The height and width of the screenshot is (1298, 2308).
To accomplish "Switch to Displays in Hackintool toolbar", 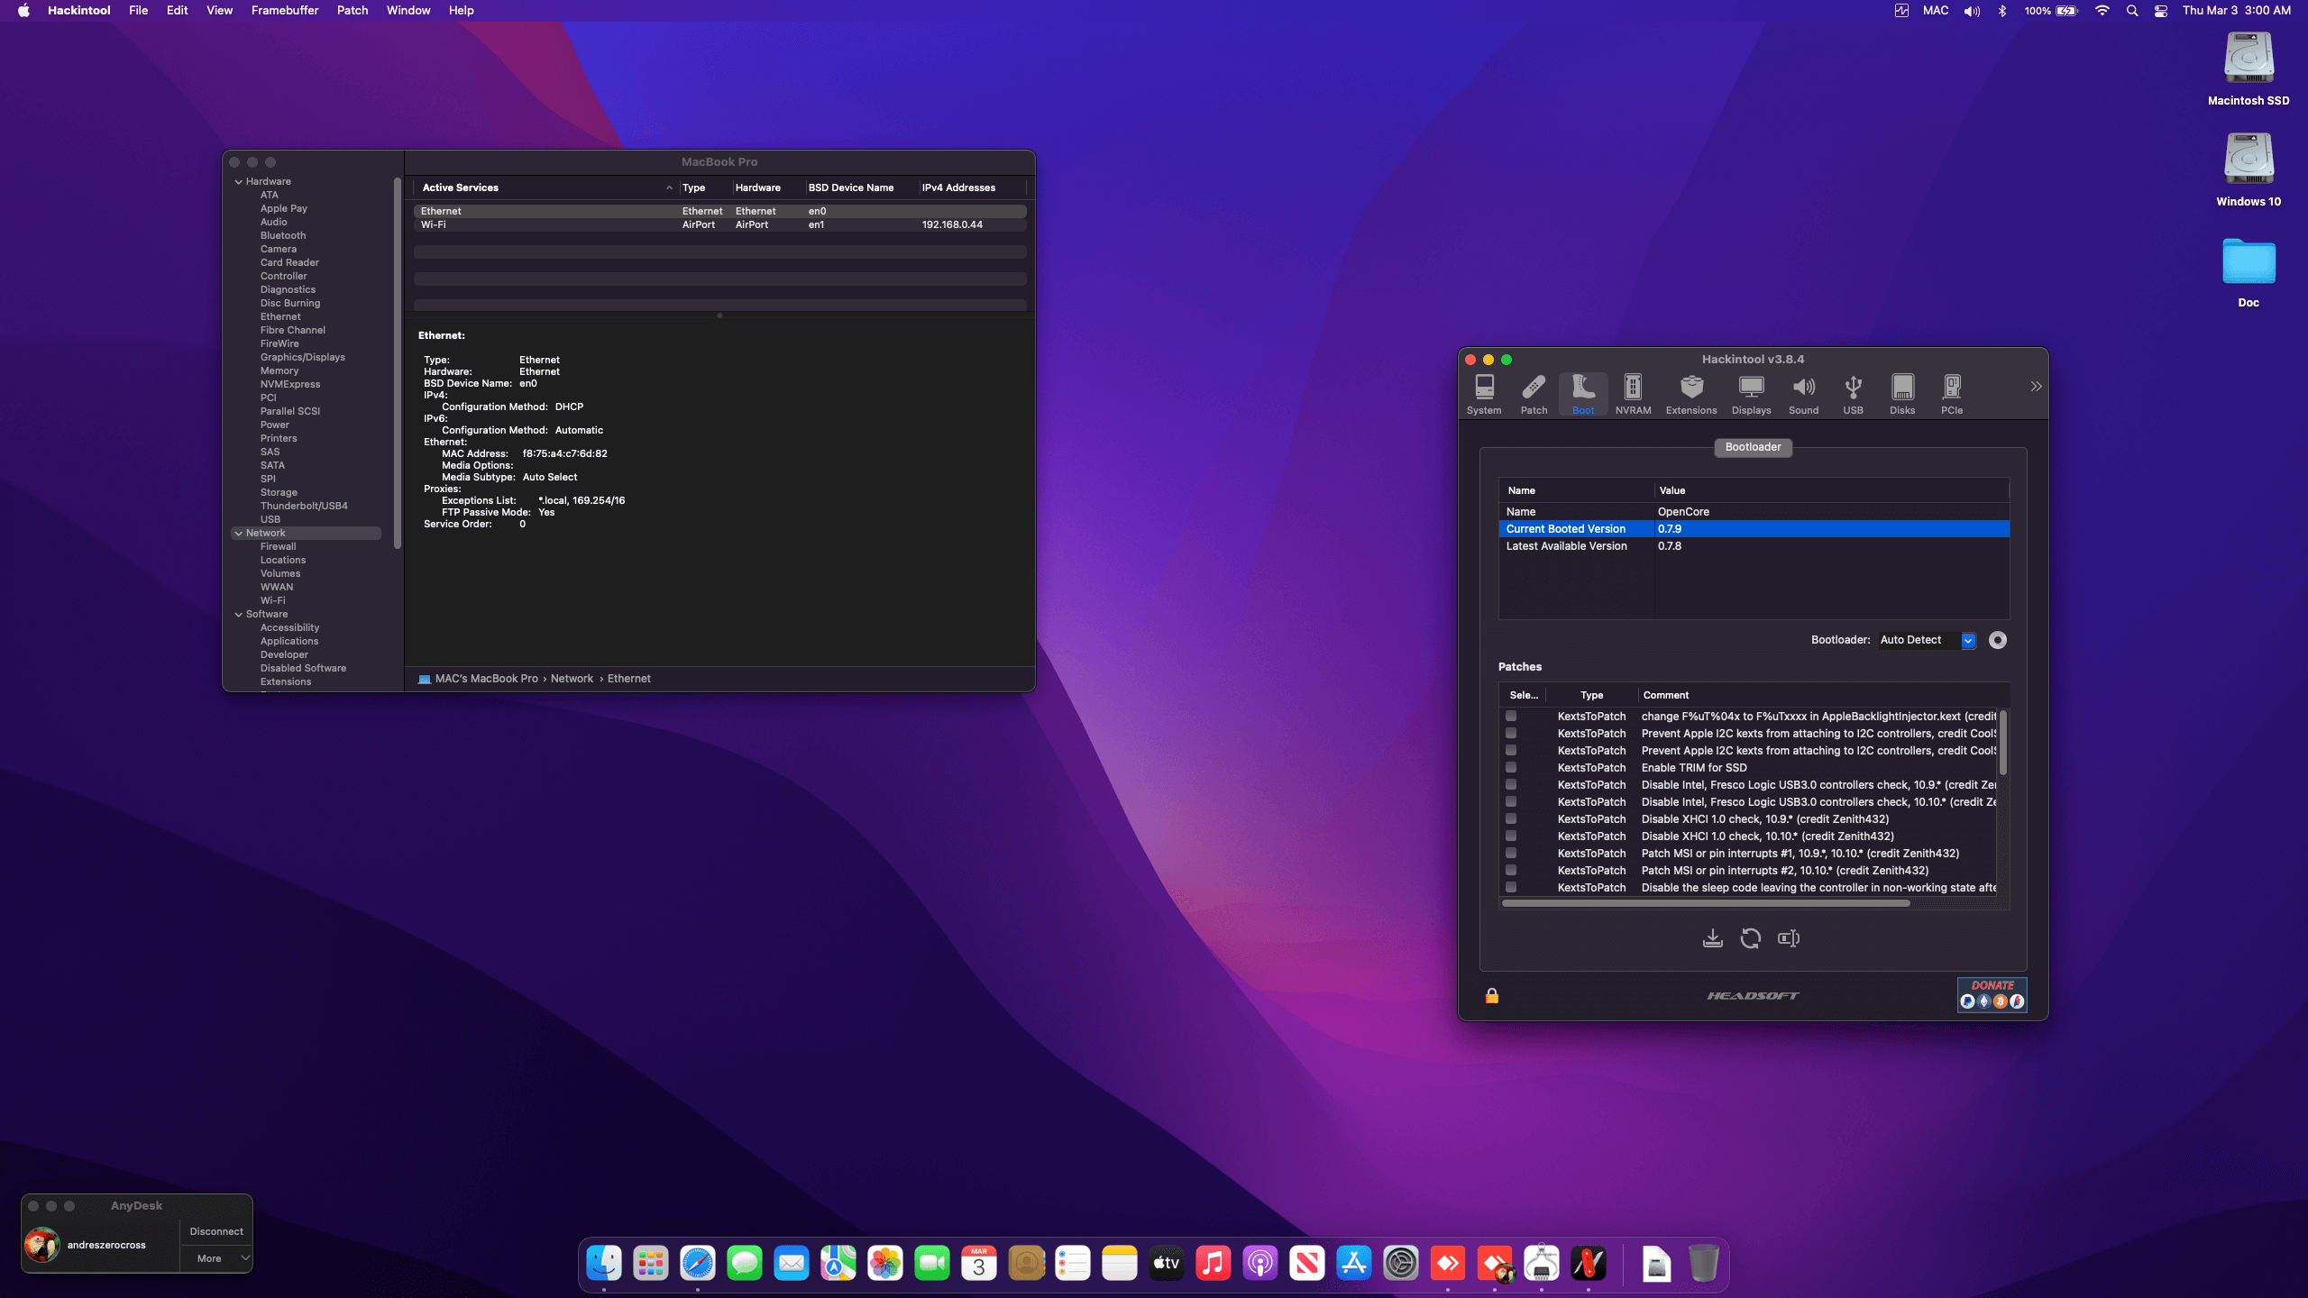I will pyautogui.click(x=1751, y=394).
